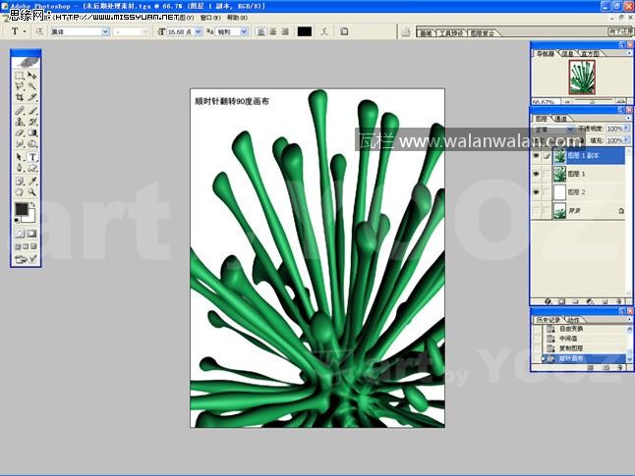Select the Zoom magnifier tool
The width and height of the screenshot is (635, 476).
tap(32, 191)
